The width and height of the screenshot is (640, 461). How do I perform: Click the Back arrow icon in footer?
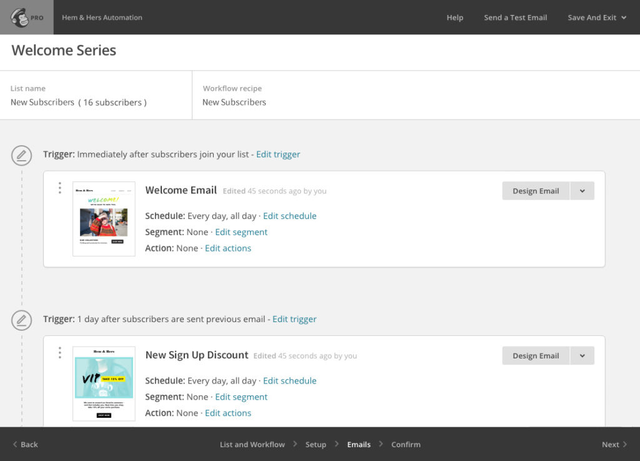pos(15,444)
